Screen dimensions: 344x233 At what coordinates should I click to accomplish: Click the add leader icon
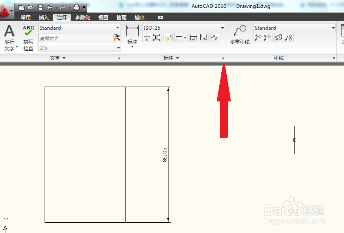point(258,38)
